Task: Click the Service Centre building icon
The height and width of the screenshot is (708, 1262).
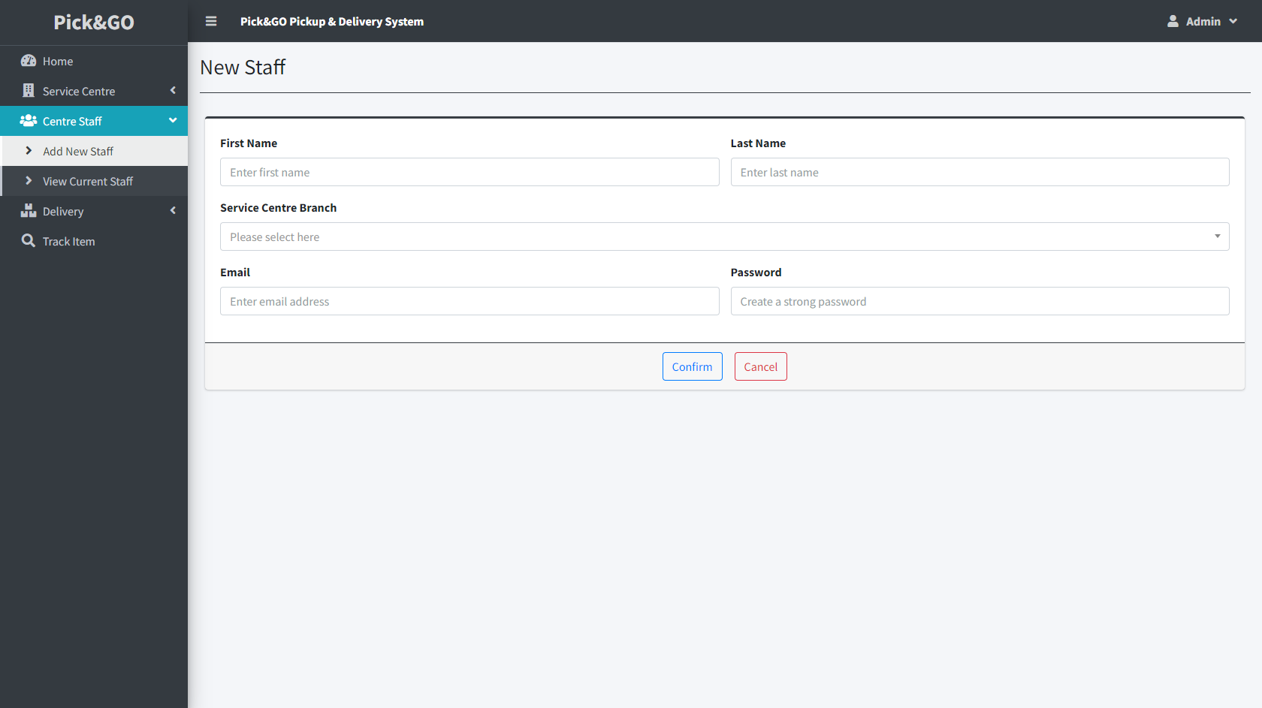Action: click(29, 91)
